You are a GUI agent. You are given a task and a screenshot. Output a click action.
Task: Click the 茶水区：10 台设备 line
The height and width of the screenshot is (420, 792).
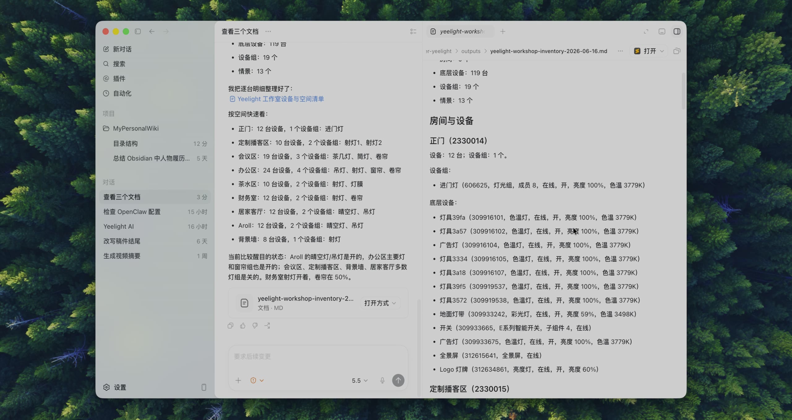coord(300,184)
